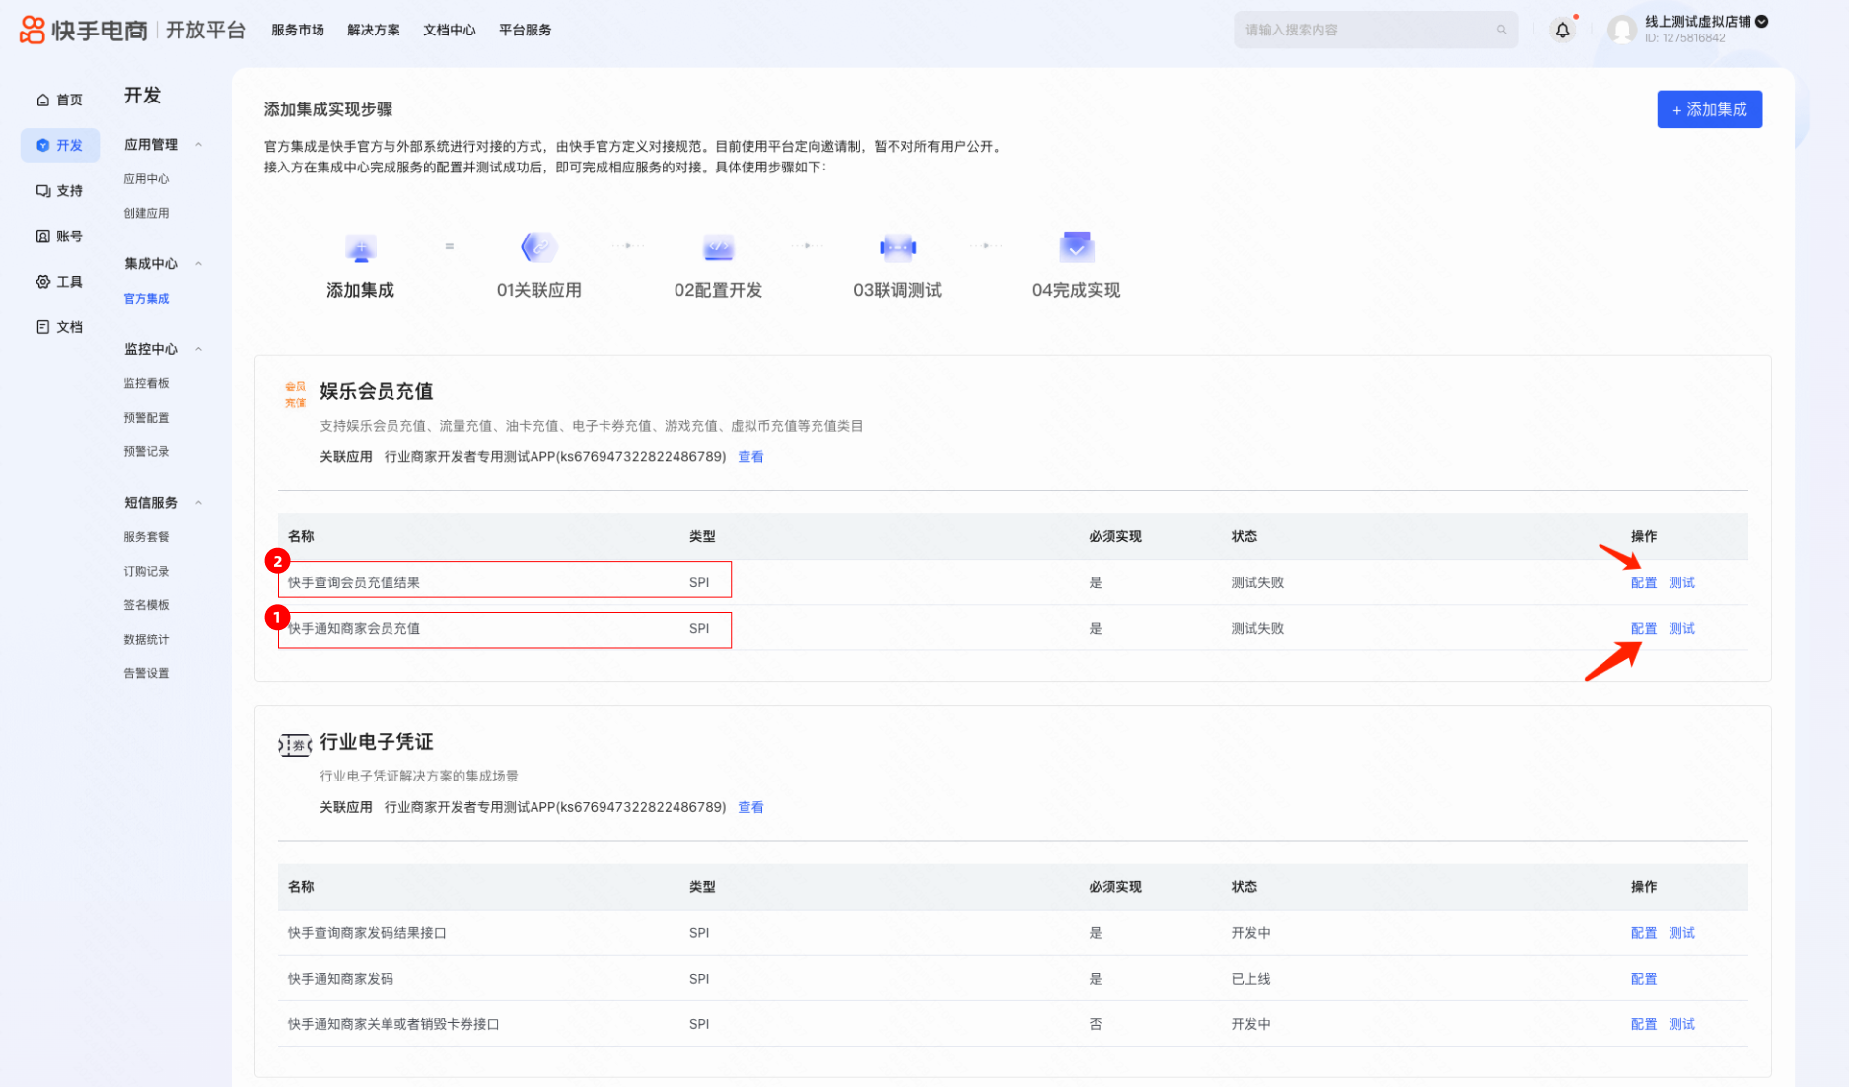This screenshot has width=1849, height=1087.
Task: Collapse the 监控中心 section
Action: (x=198, y=349)
